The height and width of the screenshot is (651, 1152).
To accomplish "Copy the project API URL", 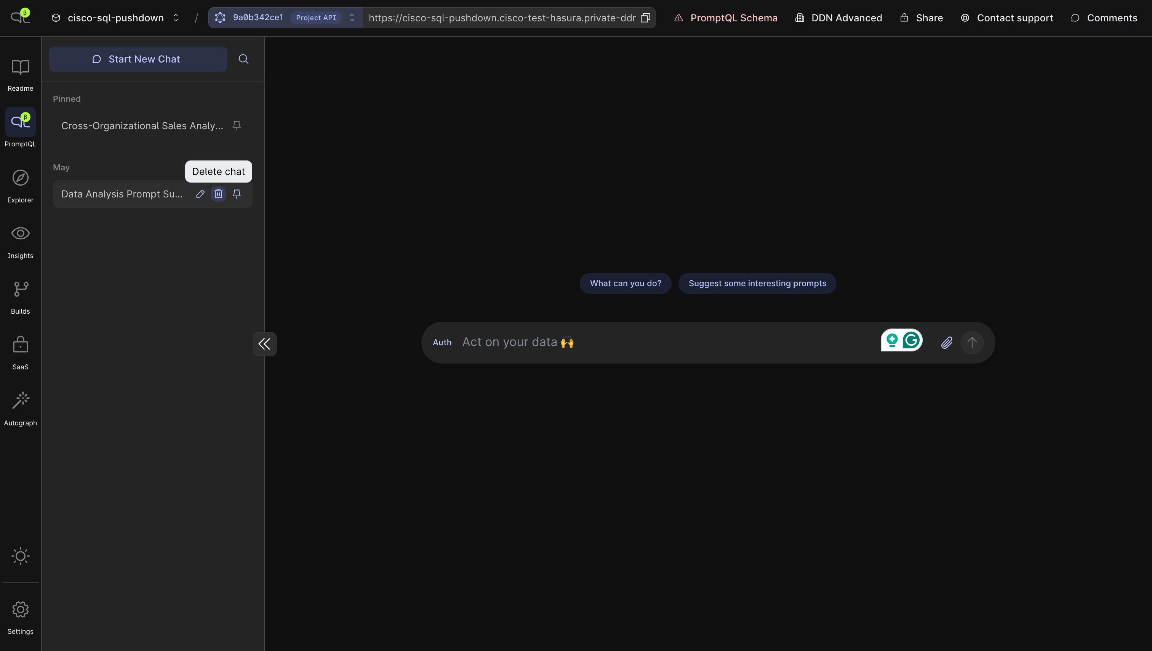I will coord(645,18).
